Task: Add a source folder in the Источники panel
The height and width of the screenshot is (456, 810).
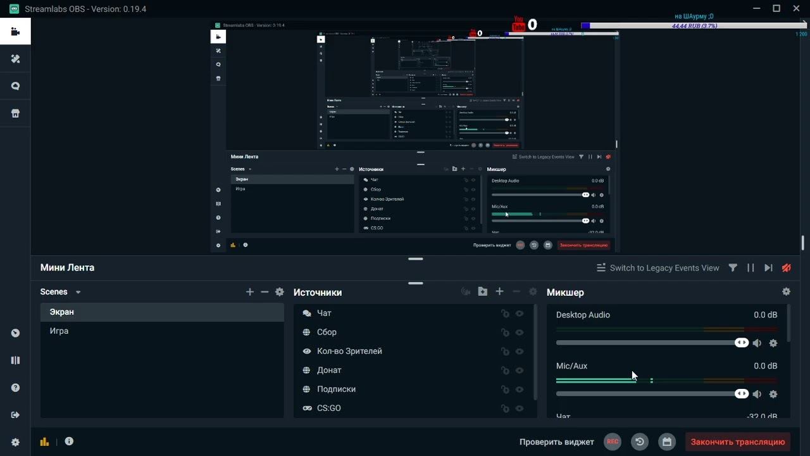Action: point(483,291)
